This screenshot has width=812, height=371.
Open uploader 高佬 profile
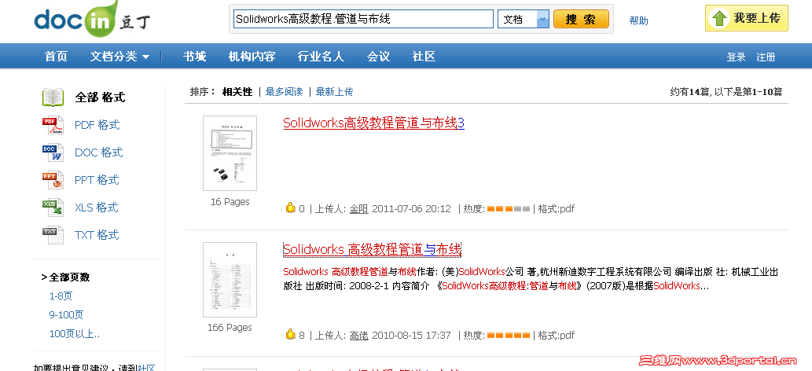tap(358, 336)
